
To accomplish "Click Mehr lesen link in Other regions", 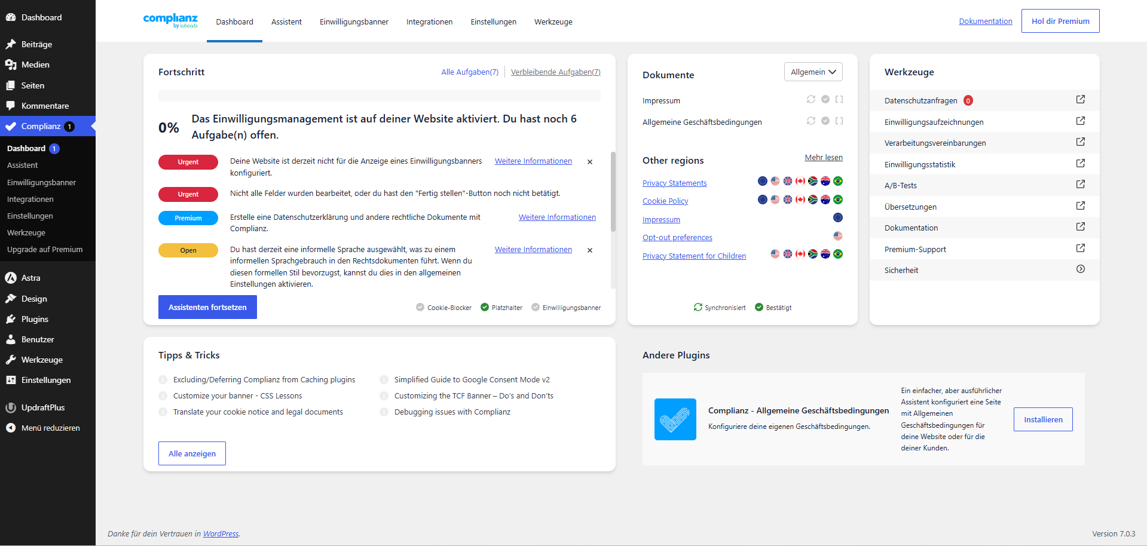I will point(824,158).
